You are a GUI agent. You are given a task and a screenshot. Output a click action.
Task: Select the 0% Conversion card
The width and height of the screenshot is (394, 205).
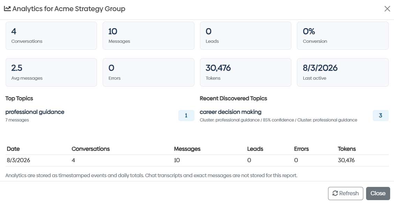pos(343,36)
